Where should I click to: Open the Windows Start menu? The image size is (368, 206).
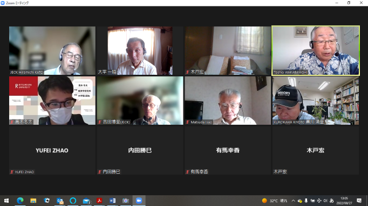click(6, 201)
